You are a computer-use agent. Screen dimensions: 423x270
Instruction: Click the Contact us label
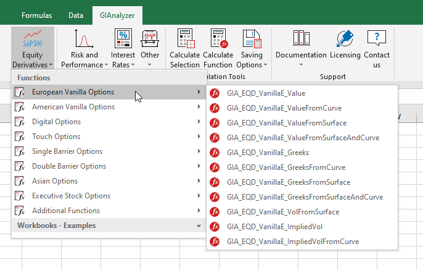[377, 60]
